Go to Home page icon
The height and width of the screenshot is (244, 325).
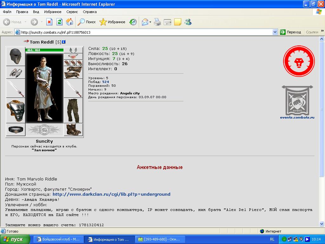click(x=70, y=22)
